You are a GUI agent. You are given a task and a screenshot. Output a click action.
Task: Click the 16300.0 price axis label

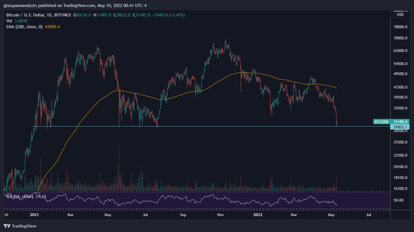click(x=401, y=189)
